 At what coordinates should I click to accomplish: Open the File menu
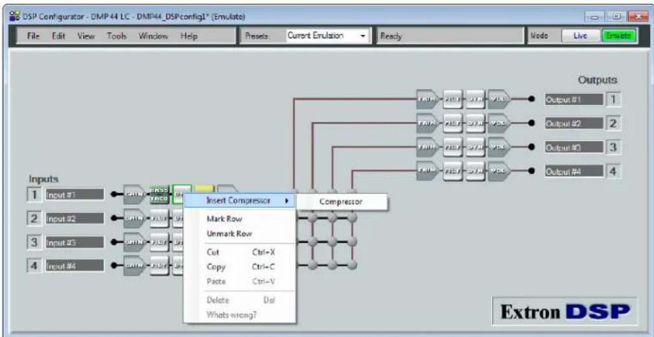coord(32,36)
